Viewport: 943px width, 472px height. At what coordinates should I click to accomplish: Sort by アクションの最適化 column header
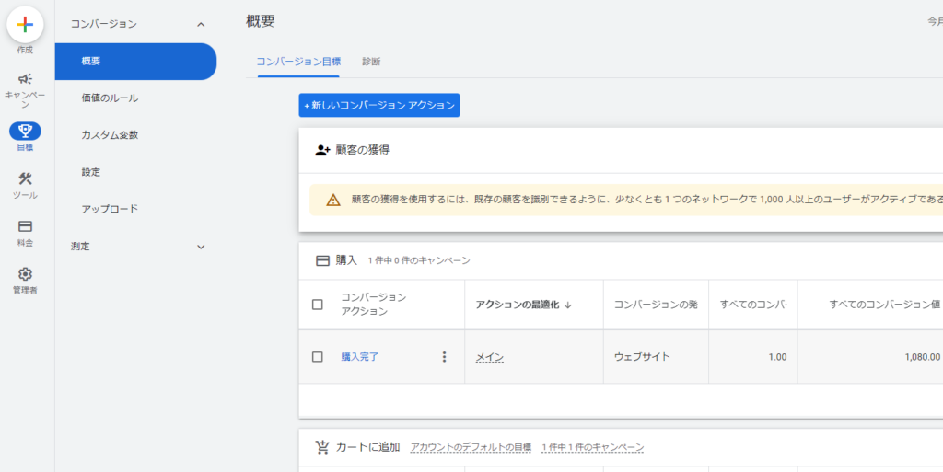[523, 305]
